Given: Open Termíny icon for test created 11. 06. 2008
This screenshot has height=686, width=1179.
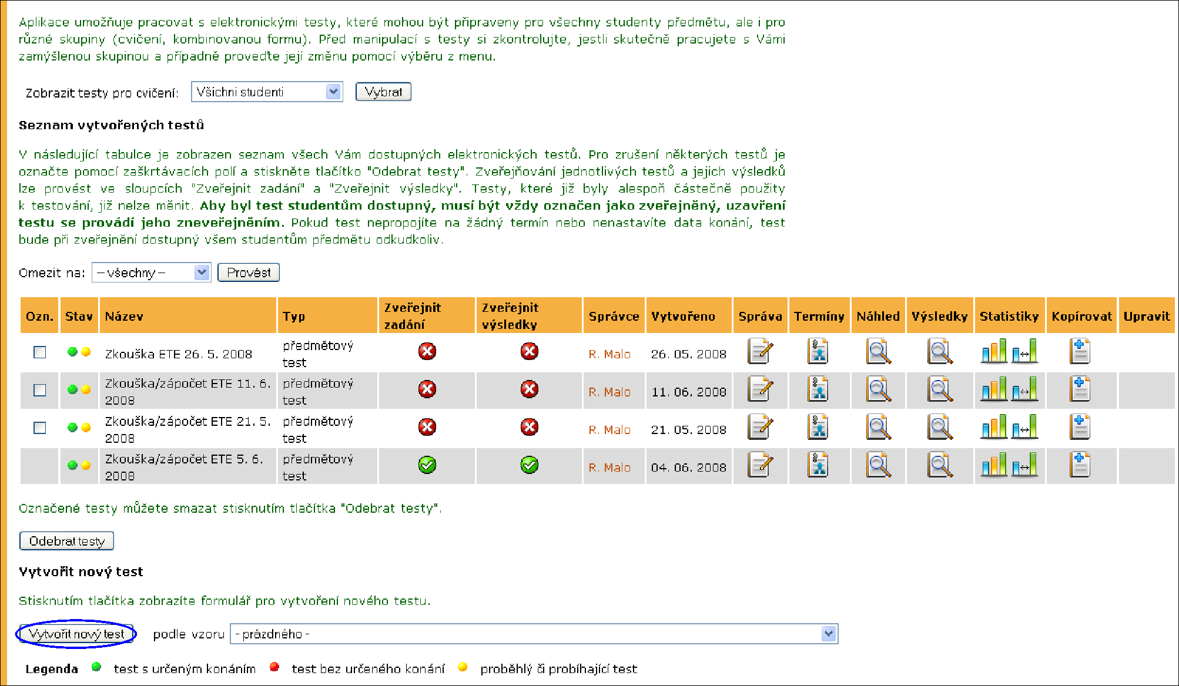Looking at the screenshot, I should 818,389.
